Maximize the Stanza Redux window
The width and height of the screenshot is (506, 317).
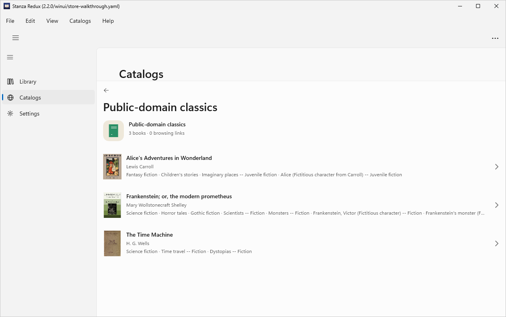[x=478, y=6]
